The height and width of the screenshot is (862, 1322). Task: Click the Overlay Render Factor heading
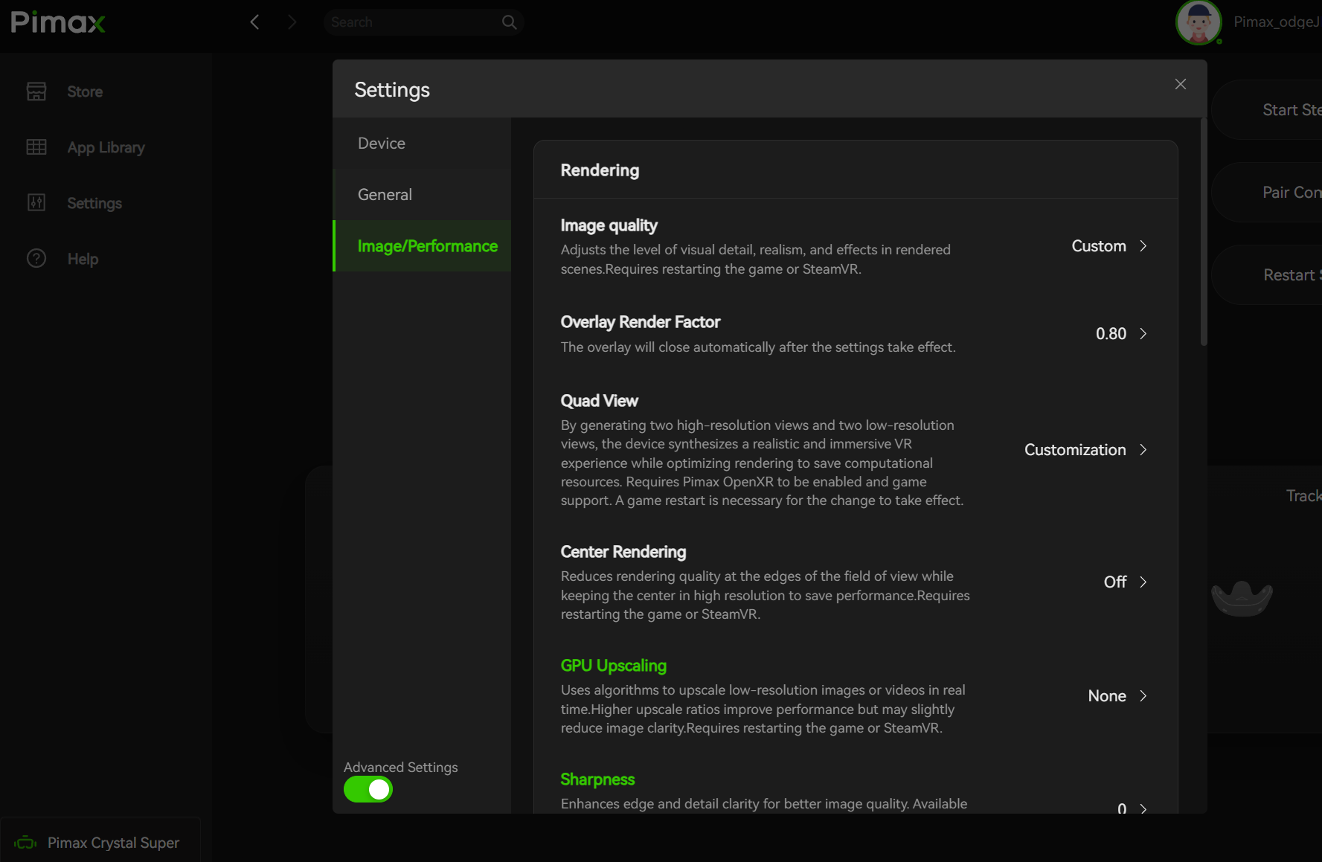[x=640, y=322]
